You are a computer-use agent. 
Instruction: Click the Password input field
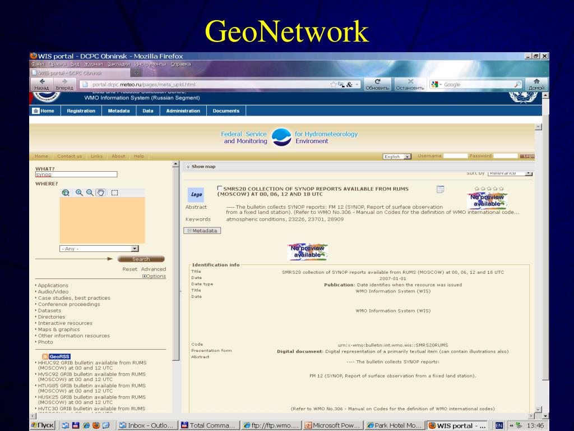506,156
